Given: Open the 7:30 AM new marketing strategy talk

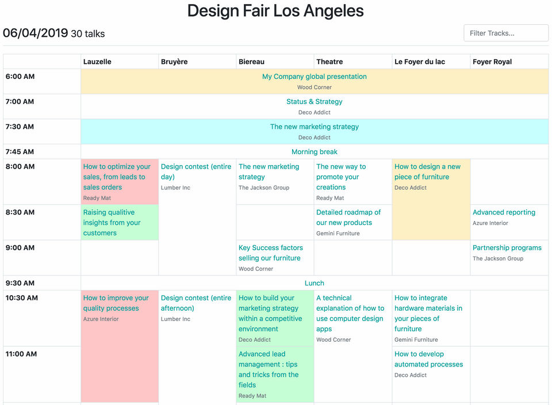Looking at the screenshot, I should pyautogui.click(x=314, y=127).
